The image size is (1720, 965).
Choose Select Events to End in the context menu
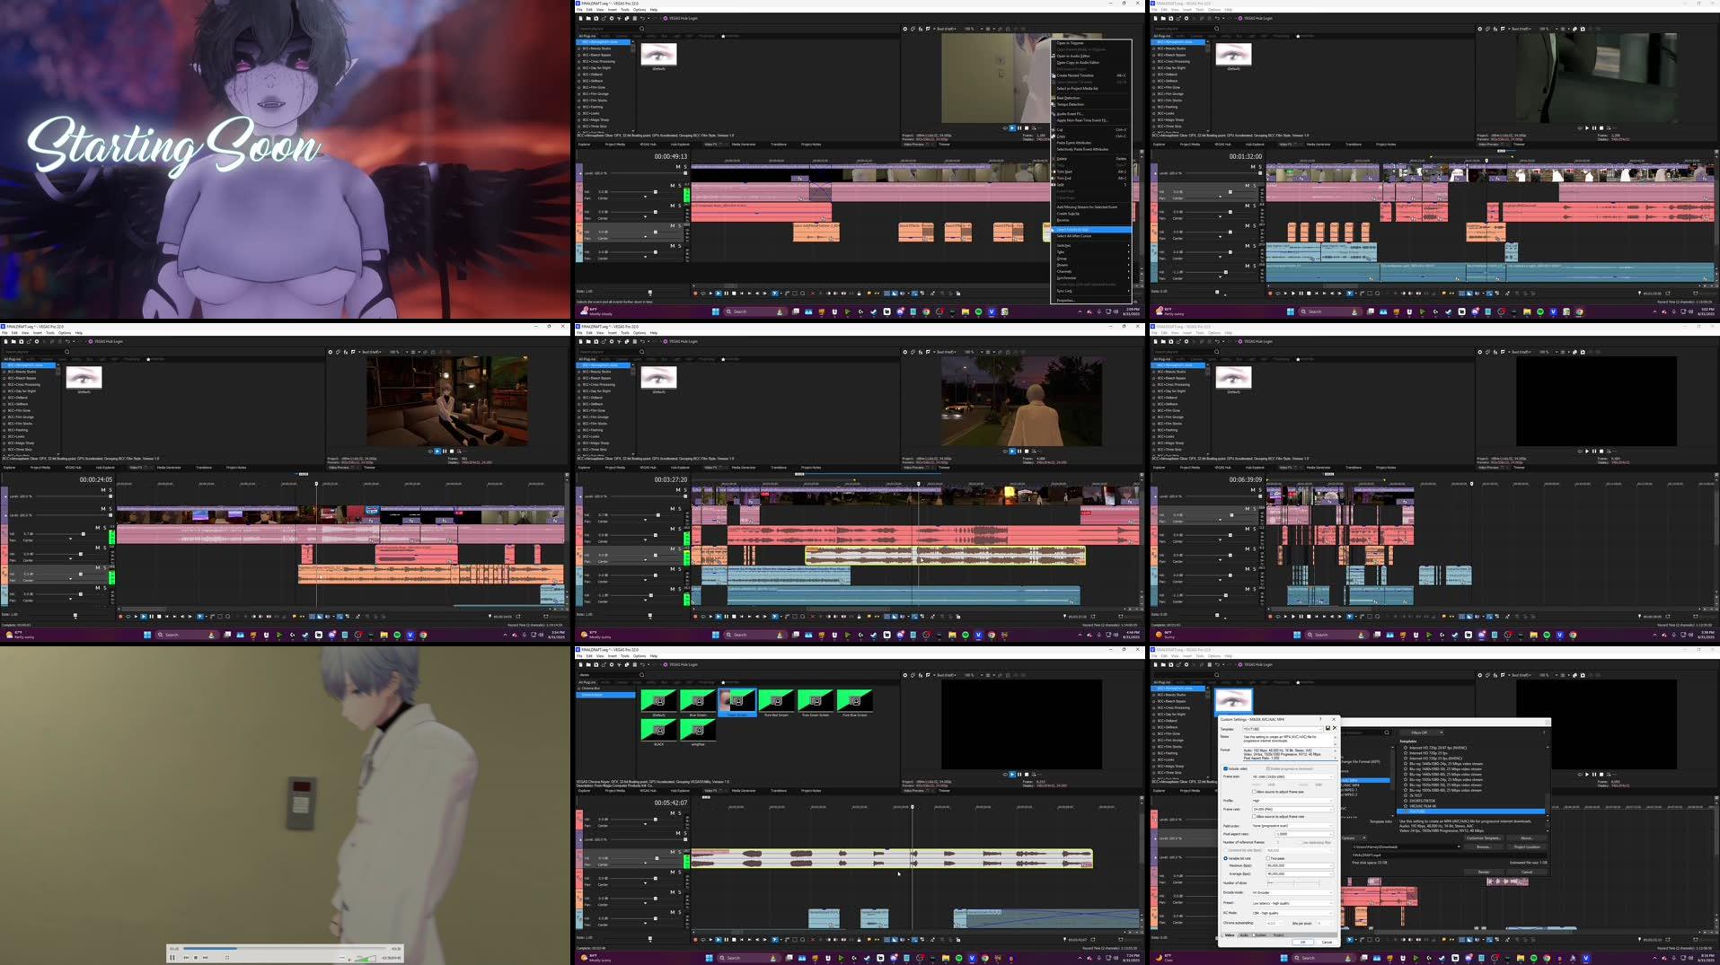tap(1091, 230)
